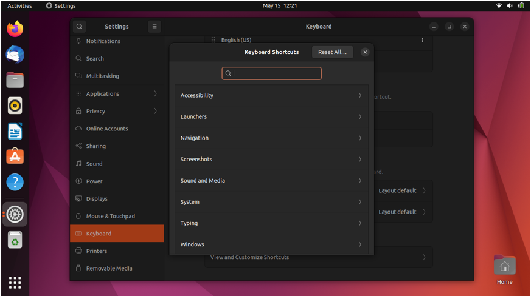The image size is (531, 296).
Task: Click the English (US) input source row
Action: (x=319, y=40)
